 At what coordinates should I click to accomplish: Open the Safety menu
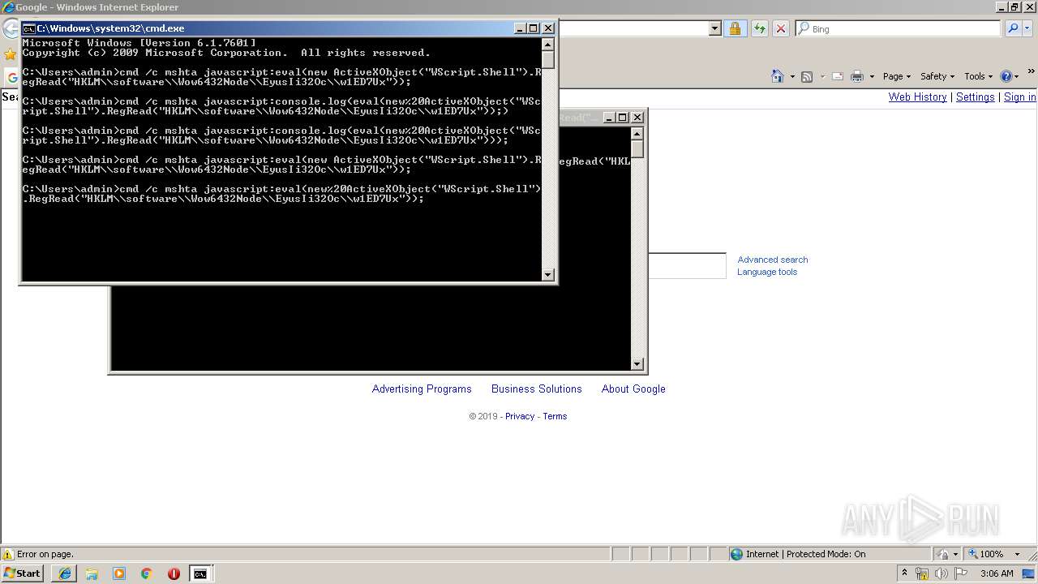[x=937, y=76]
